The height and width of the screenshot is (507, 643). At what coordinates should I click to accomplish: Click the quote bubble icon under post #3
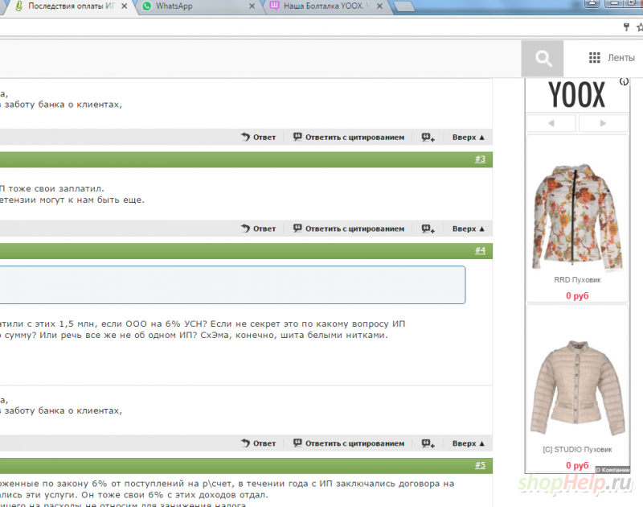click(x=297, y=229)
